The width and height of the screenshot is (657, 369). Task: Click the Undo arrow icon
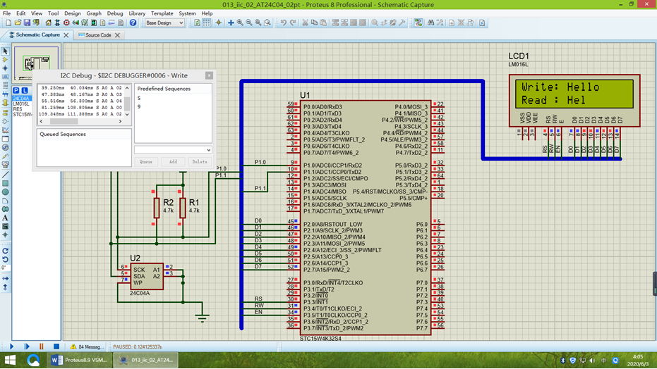tap(284, 23)
